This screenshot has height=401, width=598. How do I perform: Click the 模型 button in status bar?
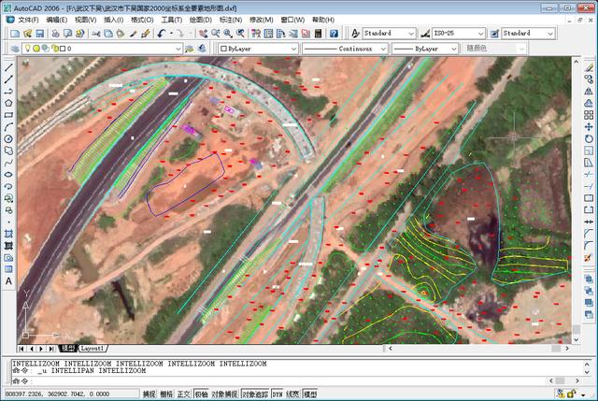coord(310,394)
